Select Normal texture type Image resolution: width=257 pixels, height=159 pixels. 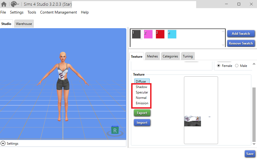[141, 98]
